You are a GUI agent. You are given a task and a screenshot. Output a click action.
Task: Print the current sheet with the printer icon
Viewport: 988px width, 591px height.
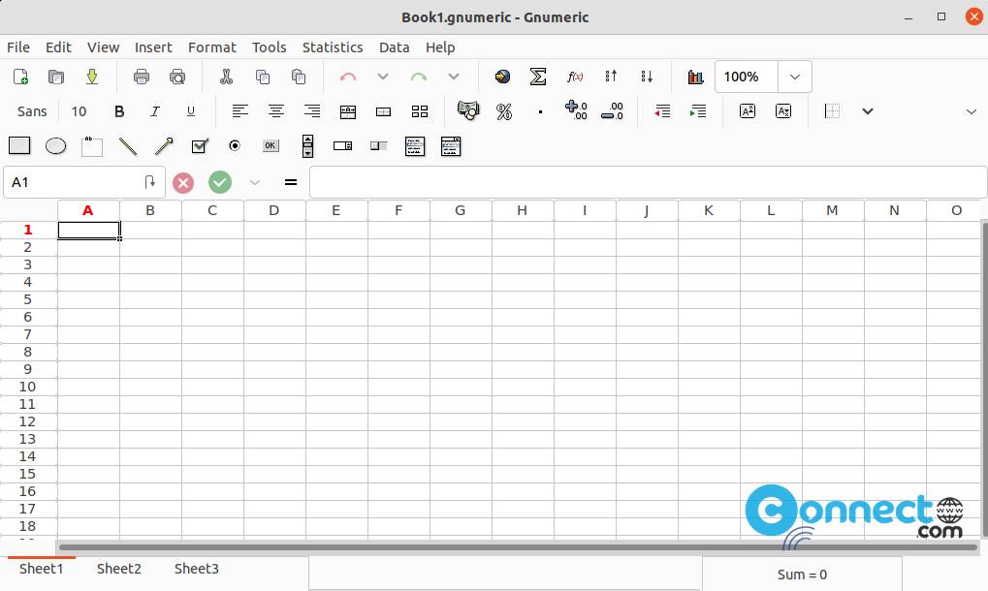pos(142,77)
